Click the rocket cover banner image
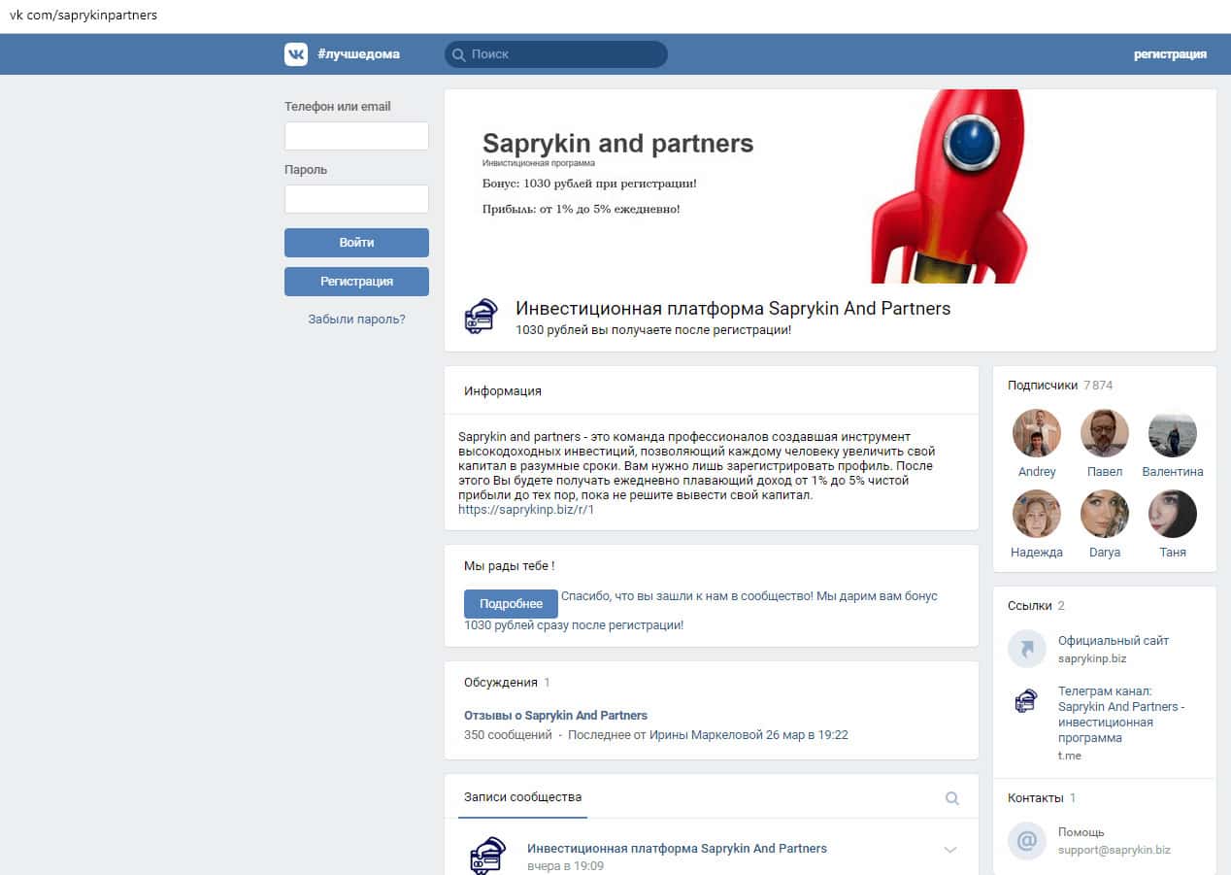The width and height of the screenshot is (1231, 875). [x=830, y=186]
